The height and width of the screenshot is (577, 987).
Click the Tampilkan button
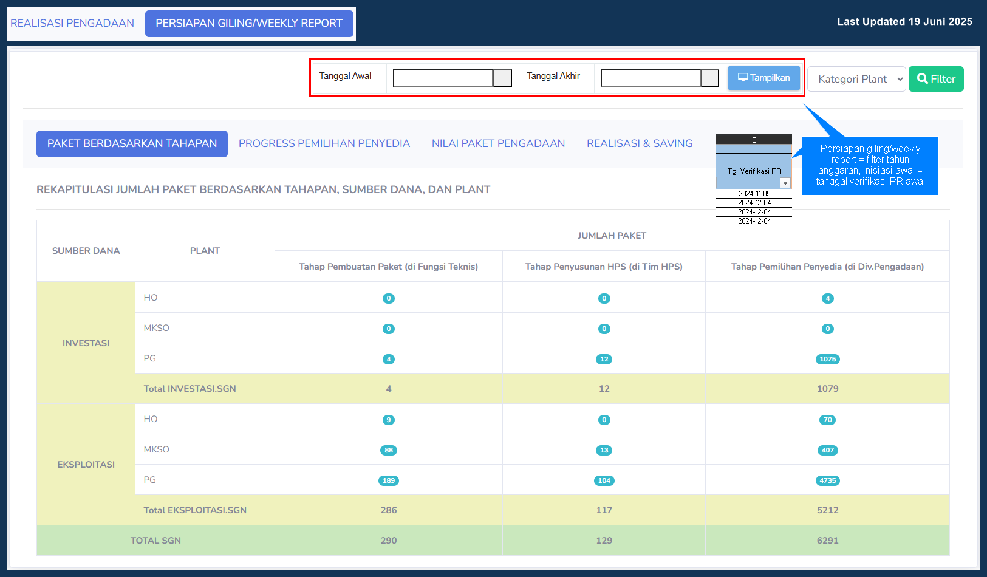click(763, 78)
